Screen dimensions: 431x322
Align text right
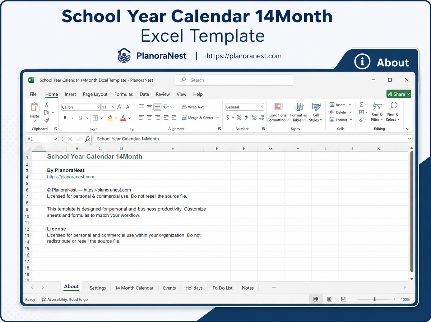click(158, 118)
